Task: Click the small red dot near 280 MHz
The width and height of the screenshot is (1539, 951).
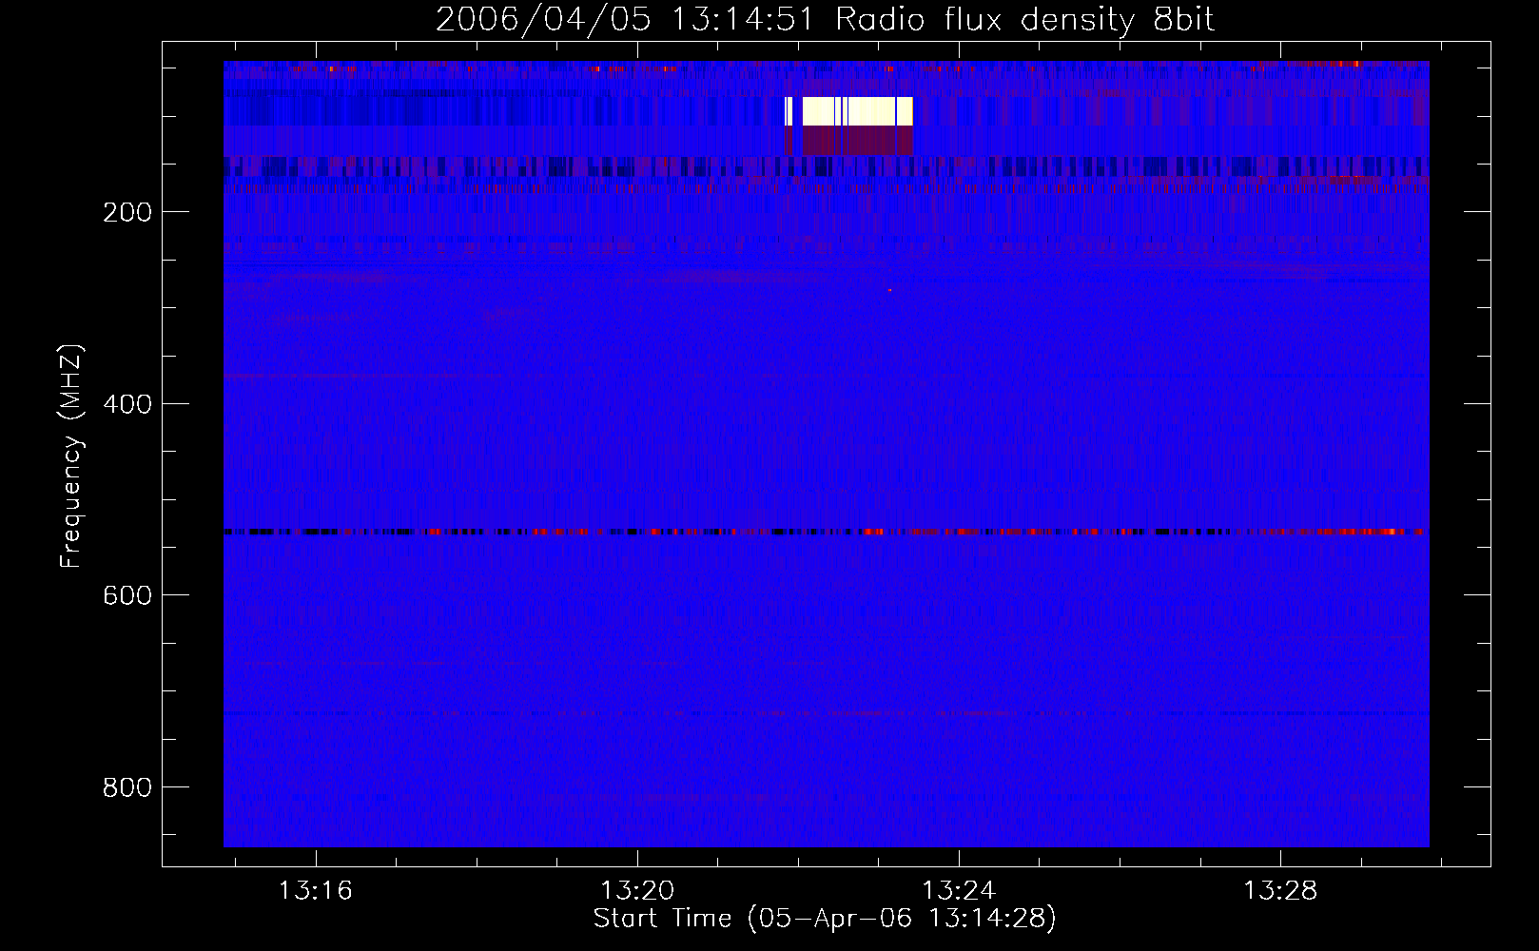Action: (890, 290)
